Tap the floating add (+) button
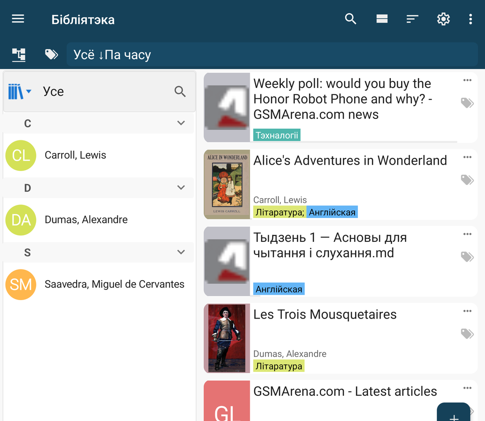The height and width of the screenshot is (421, 485). point(453,413)
